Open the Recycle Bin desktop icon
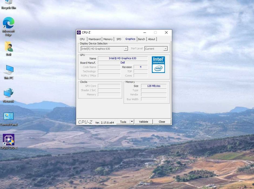Screen dimensions: 254x189 8,5
